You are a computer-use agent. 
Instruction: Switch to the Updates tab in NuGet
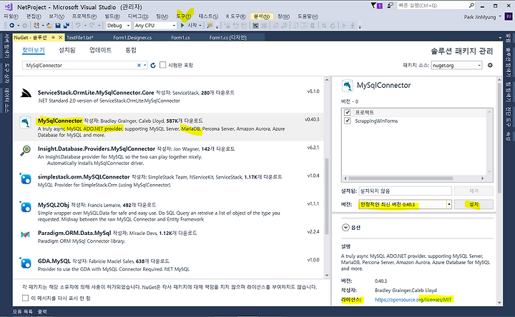point(101,50)
